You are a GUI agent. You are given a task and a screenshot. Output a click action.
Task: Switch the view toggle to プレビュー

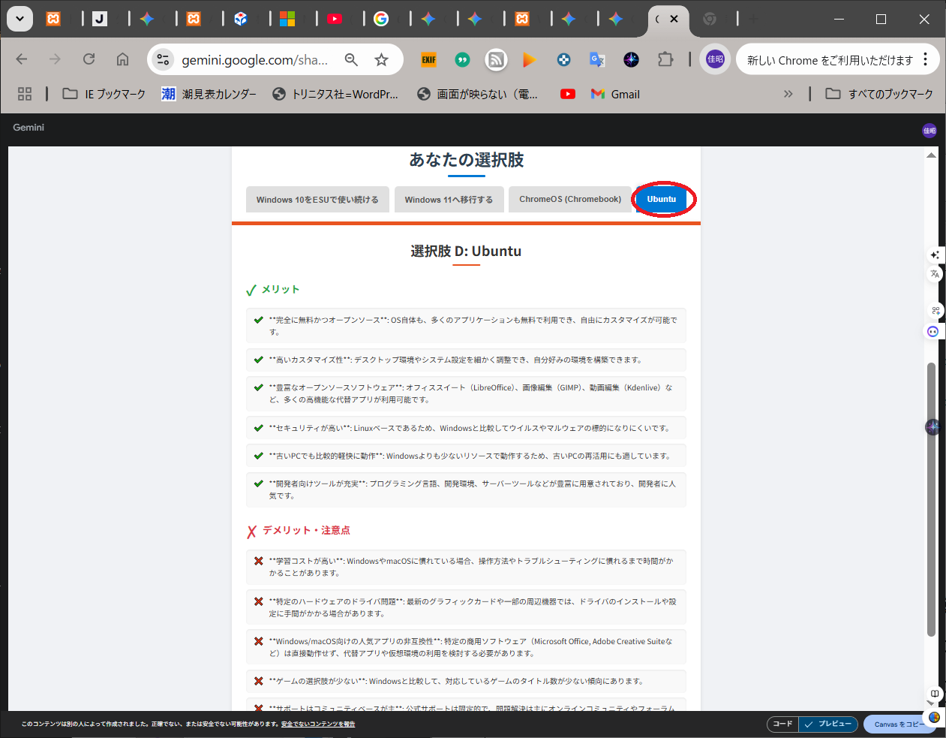[x=828, y=724]
